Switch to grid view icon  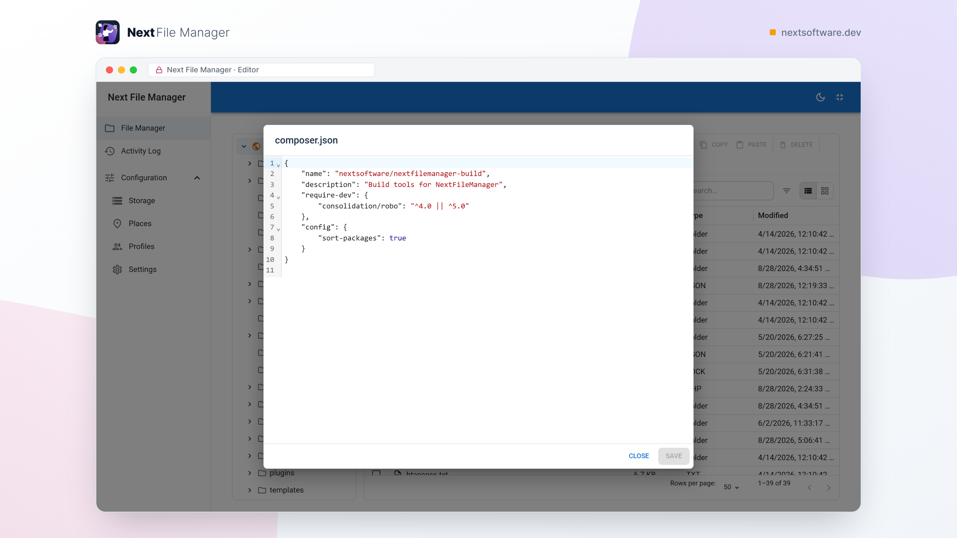tap(825, 191)
